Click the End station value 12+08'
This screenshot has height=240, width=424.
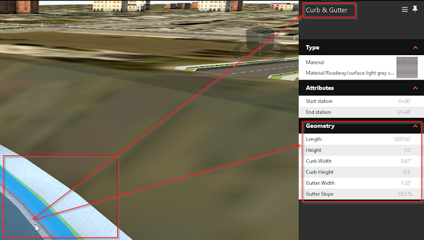tap(403, 112)
